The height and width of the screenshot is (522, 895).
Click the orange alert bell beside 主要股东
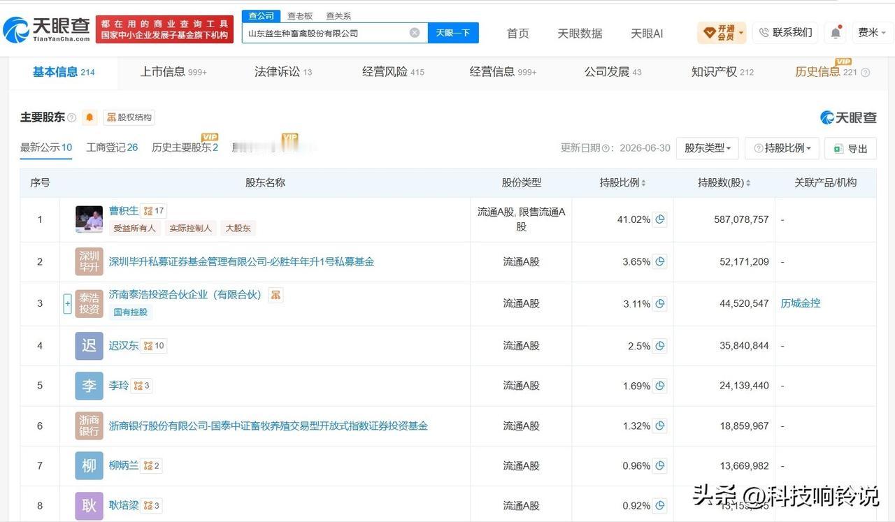pyautogui.click(x=89, y=117)
